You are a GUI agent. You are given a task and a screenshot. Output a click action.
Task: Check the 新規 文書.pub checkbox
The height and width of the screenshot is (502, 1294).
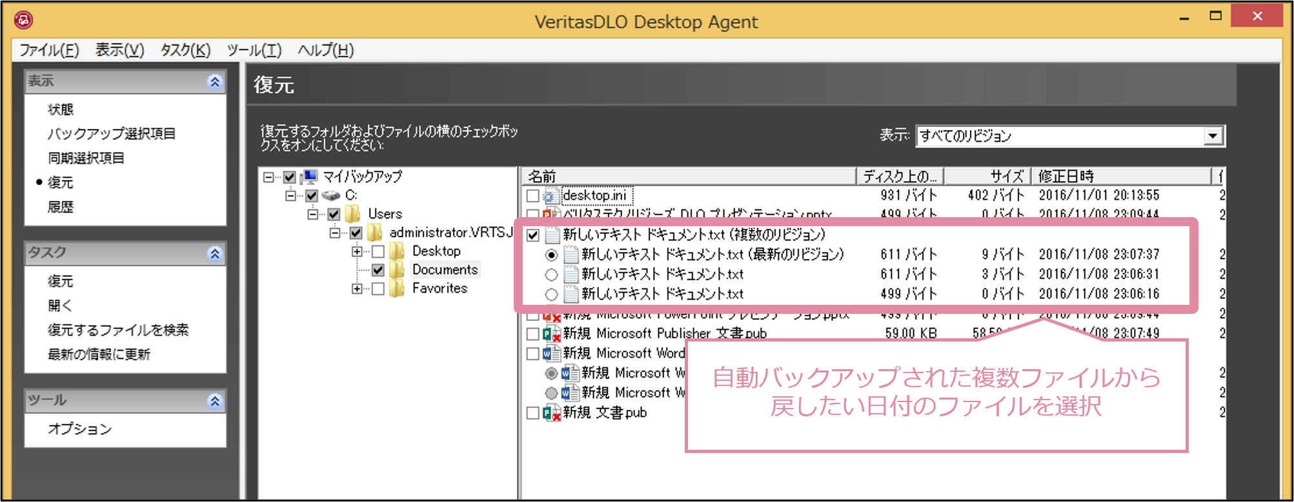[532, 413]
